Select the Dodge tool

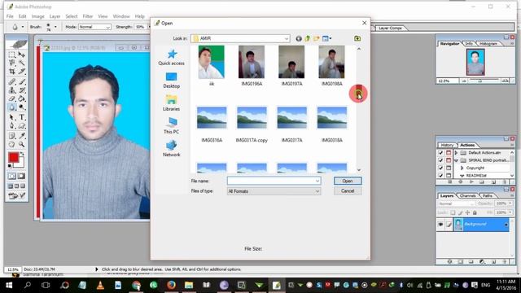pos(22,107)
